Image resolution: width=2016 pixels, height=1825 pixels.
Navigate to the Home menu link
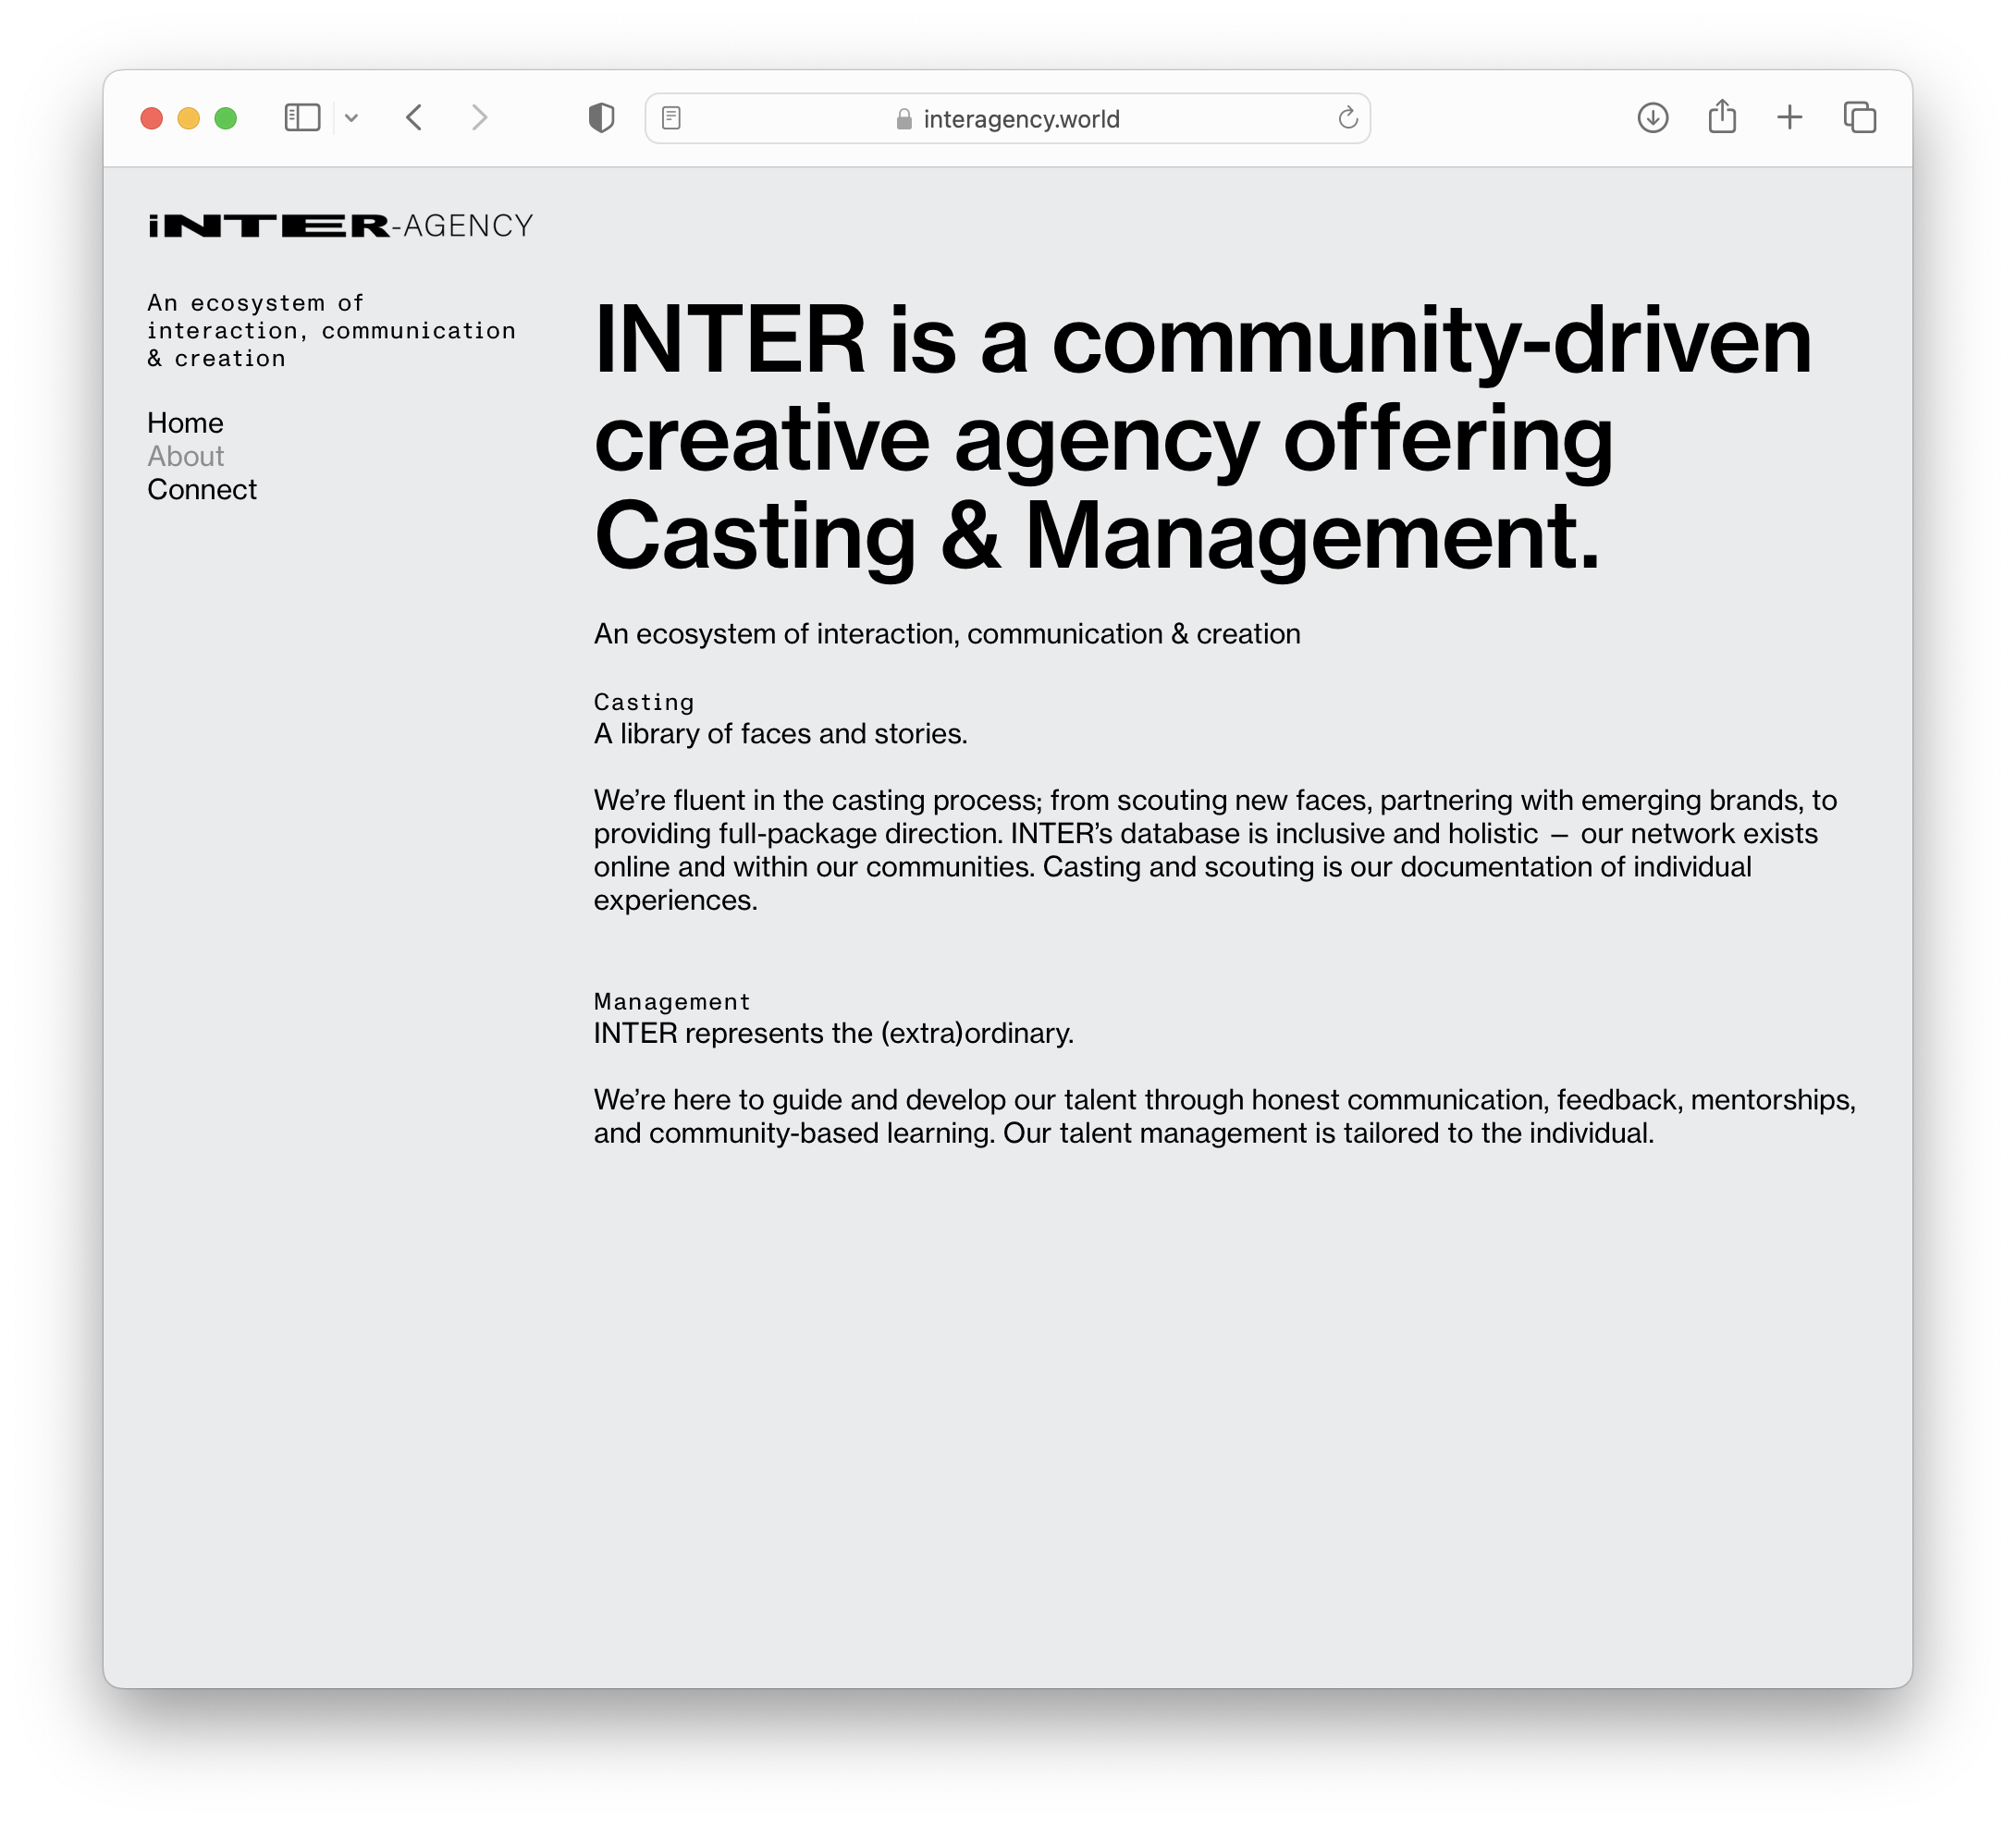click(185, 423)
